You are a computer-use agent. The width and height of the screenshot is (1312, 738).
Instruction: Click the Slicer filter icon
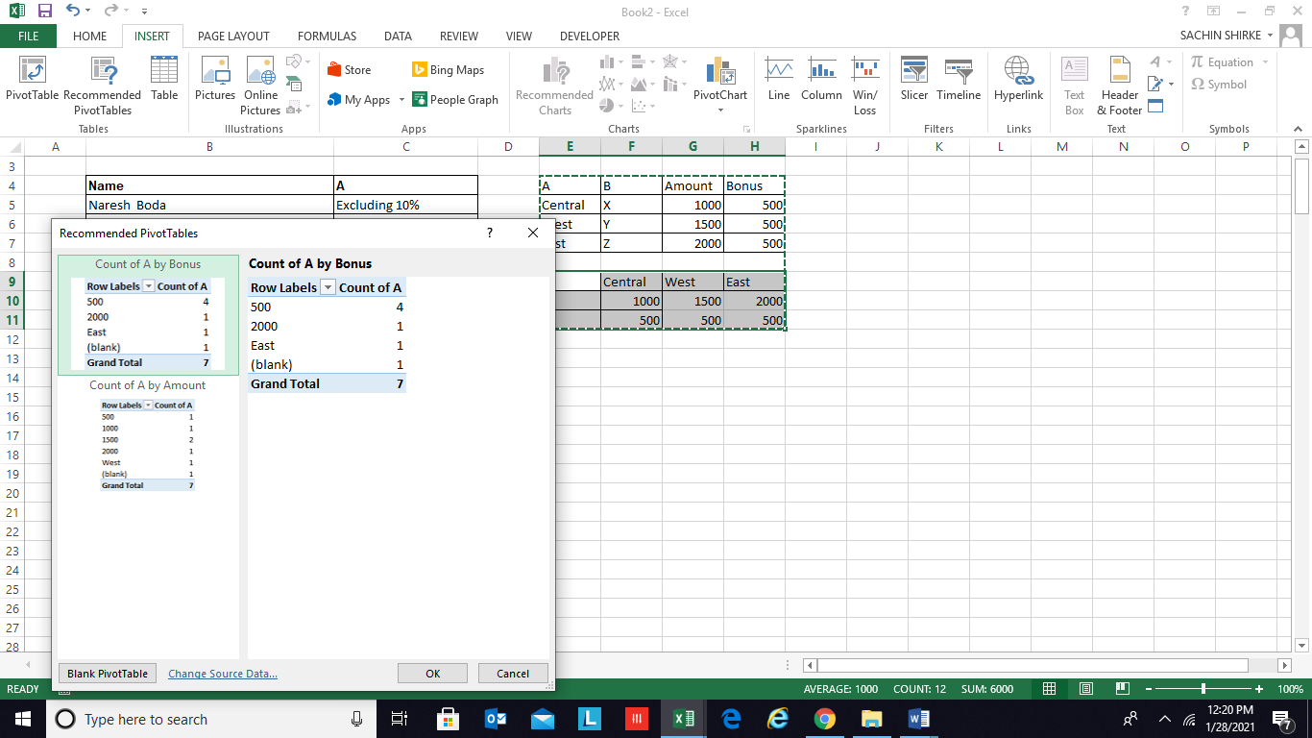[914, 79]
